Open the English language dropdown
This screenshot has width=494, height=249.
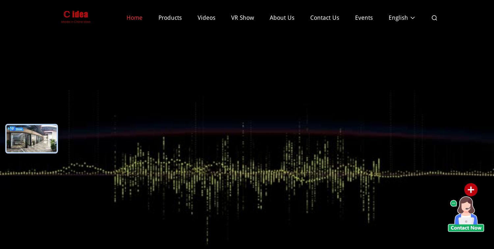pyautogui.click(x=398, y=18)
